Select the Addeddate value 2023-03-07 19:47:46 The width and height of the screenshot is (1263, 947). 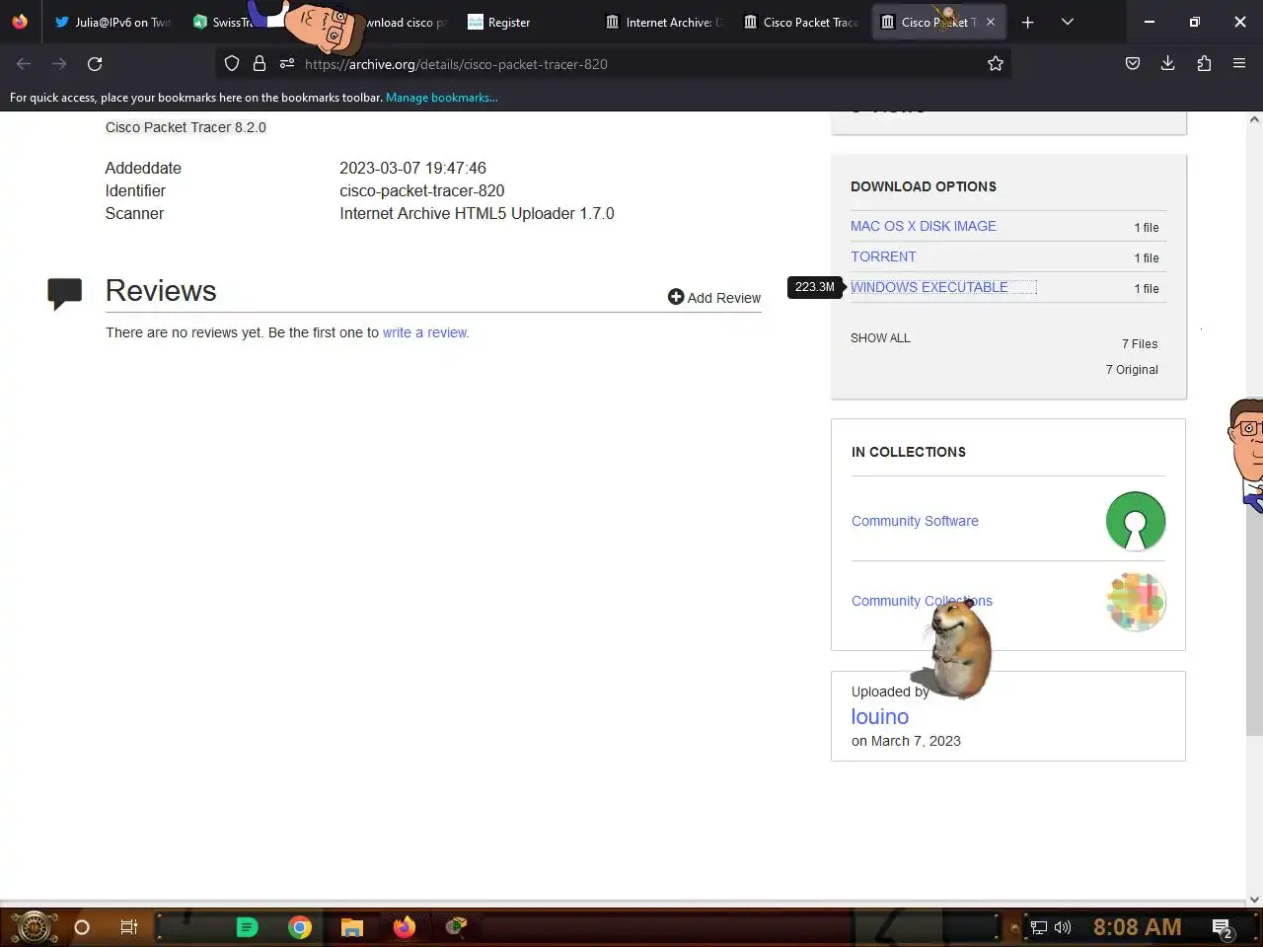pyautogui.click(x=412, y=168)
